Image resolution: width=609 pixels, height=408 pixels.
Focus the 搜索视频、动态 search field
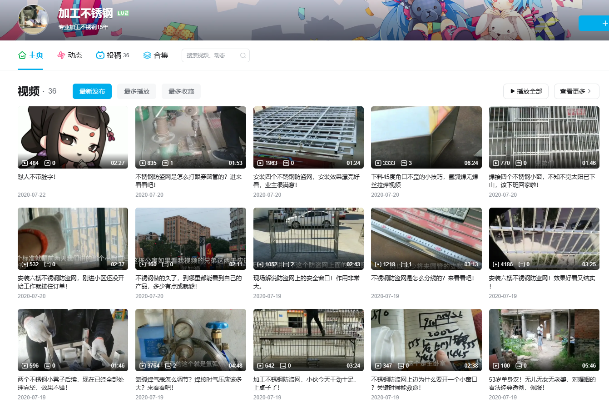click(216, 55)
